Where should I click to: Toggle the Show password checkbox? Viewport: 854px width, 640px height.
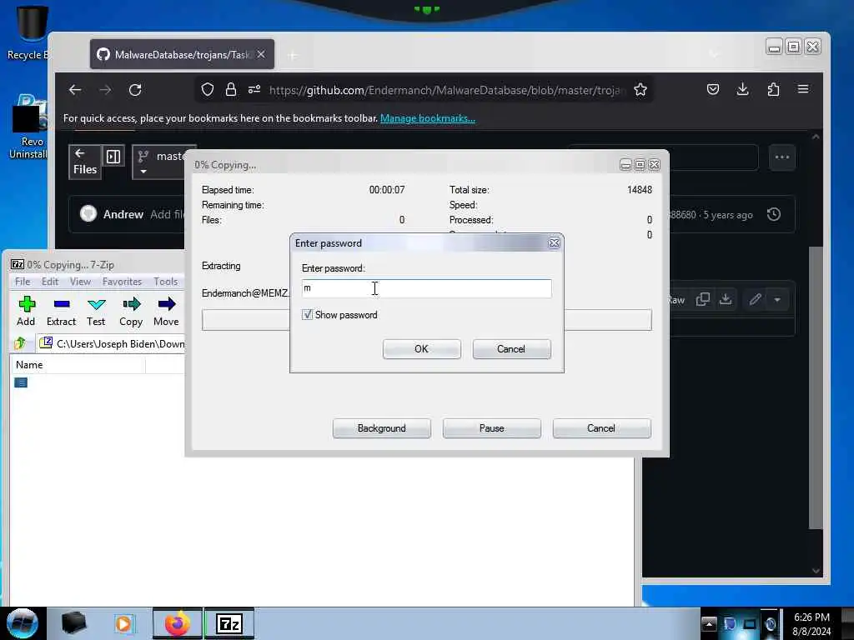[x=308, y=314]
